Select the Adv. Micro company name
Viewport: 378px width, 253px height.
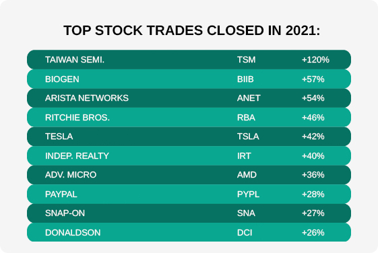71,175
